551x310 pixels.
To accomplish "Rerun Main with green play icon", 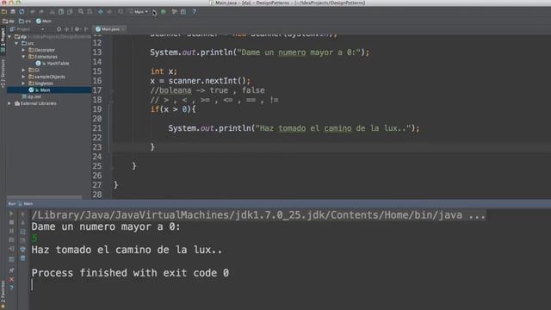I will (11, 214).
